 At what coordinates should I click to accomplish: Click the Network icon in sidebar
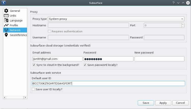[6, 30]
